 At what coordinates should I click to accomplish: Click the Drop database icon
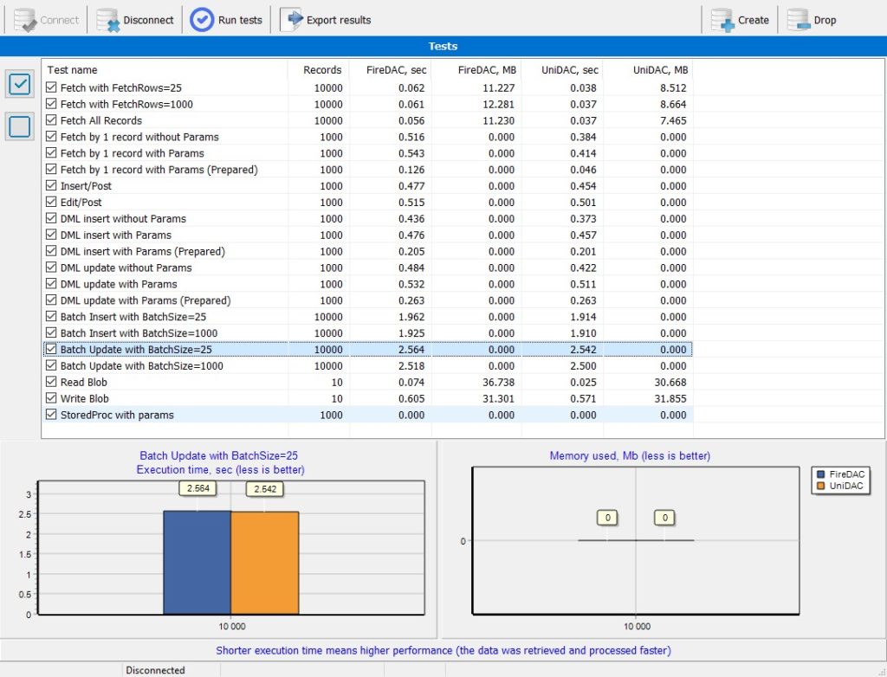tap(799, 20)
